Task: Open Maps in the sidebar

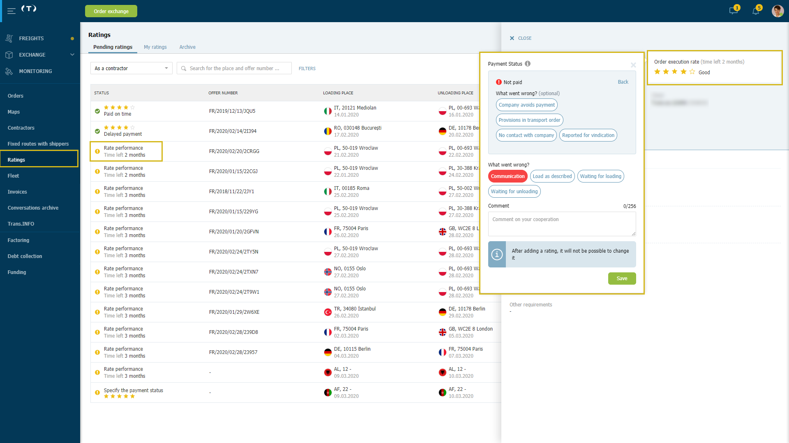Action: point(14,112)
